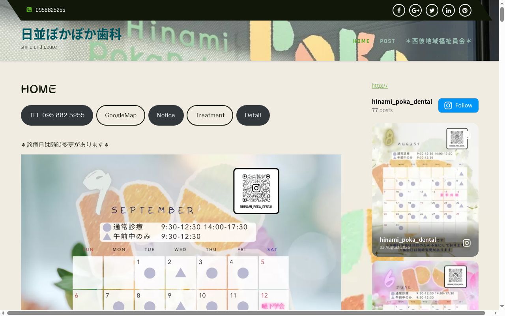
Task: Click phone number 0958825255
Action: 50,10
